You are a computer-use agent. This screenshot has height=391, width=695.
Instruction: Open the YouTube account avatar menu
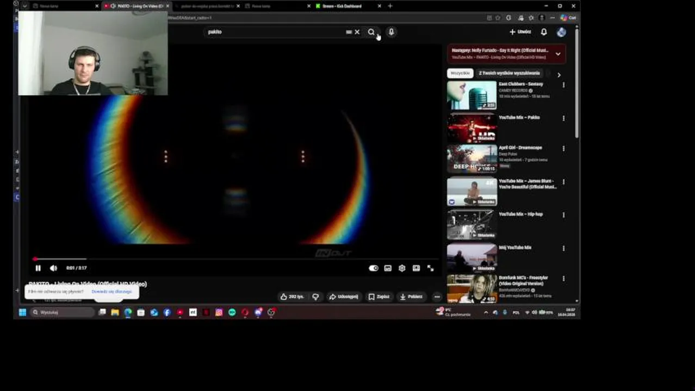561,32
